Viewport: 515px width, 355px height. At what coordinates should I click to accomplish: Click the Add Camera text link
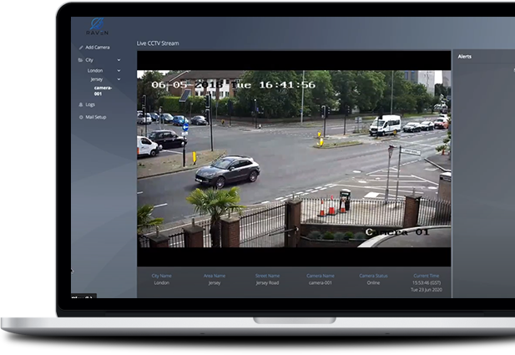tap(98, 48)
